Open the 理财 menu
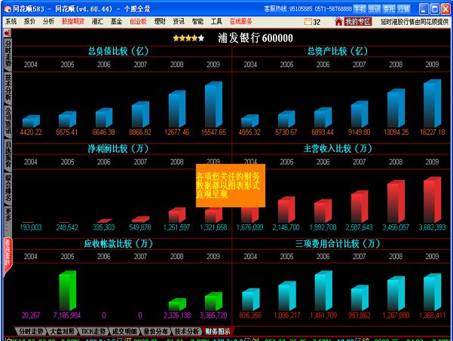The width and height of the screenshot is (453, 341). [160, 21]
